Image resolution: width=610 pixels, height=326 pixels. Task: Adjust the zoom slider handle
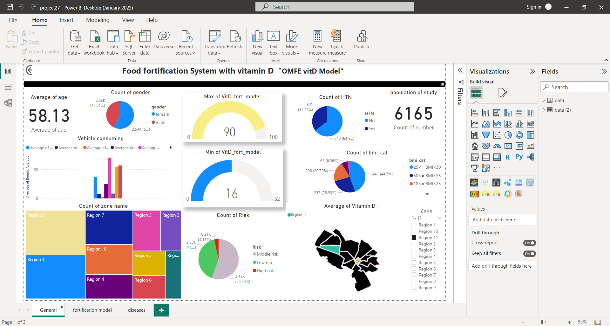coord(543,322)
